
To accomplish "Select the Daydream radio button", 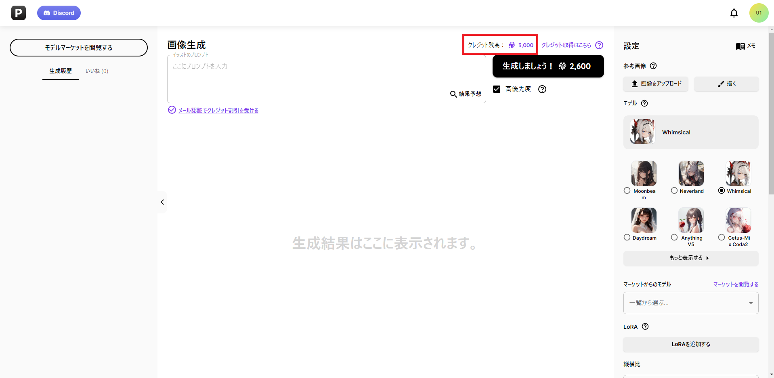I will (x=627, y=237).
